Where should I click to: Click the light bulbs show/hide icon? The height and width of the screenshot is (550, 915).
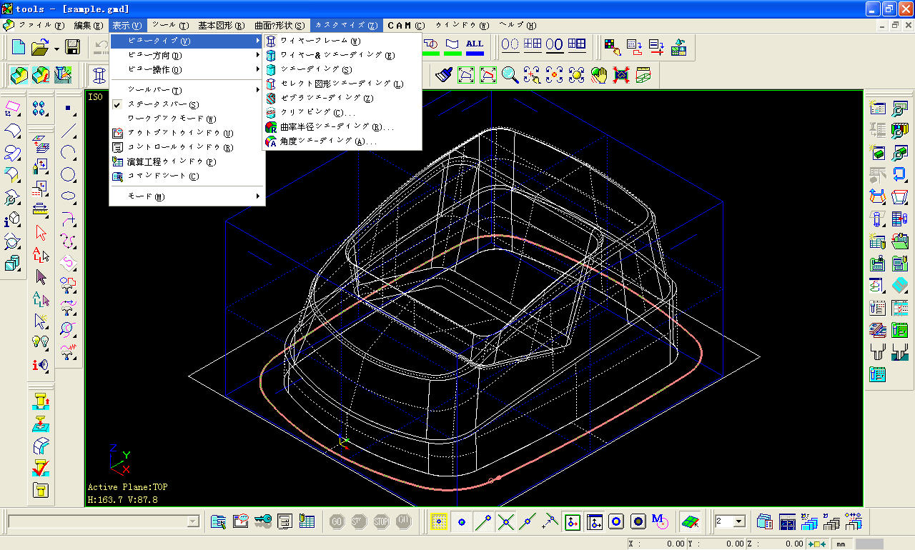41,342
